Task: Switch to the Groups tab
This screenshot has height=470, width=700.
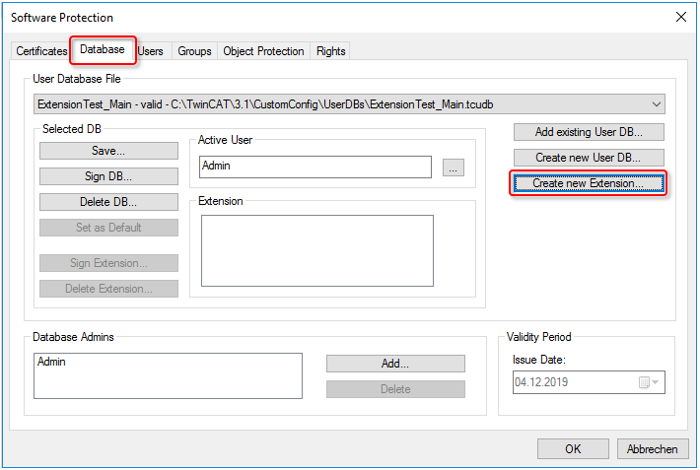Action: pyautogui.click(x=194, y=51)
